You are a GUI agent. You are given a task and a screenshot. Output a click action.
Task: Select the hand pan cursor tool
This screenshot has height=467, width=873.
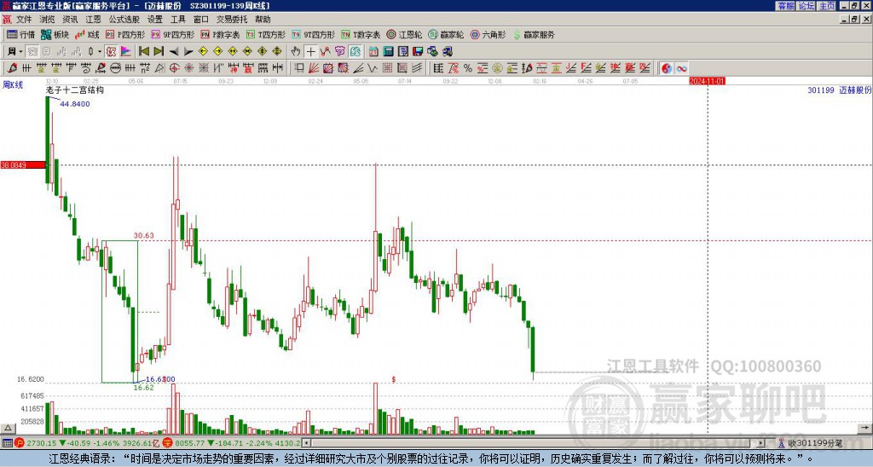coord(296,52)
